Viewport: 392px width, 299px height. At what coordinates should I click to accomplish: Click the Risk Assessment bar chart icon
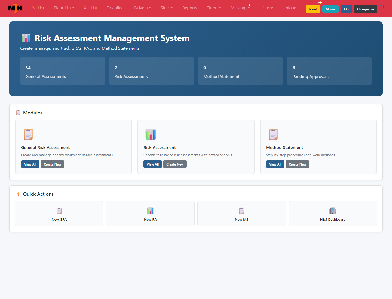click(151, 134)
